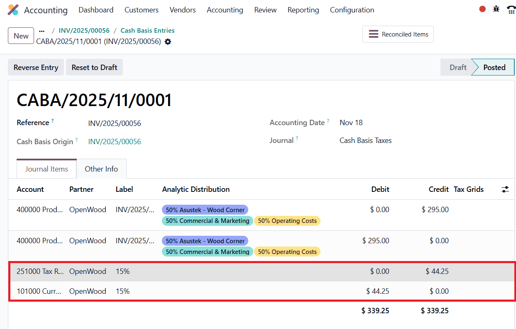This screenshot has width=516, height=329.
Task: Open the Configuration menu
Action: pos(352,10)
